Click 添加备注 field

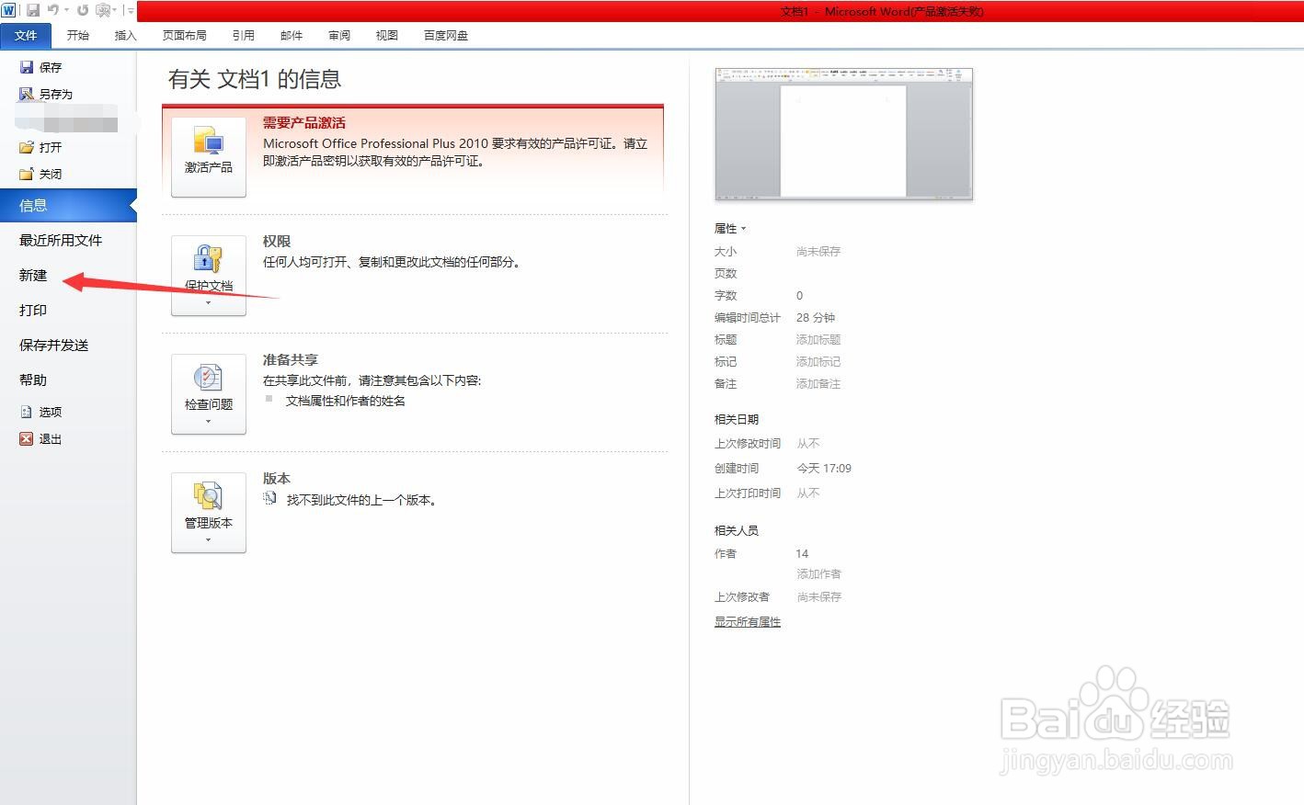coord(818,383)
